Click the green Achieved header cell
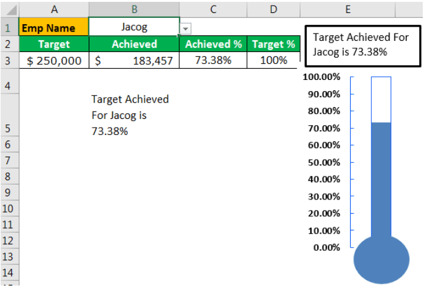Image resolution: width=424 pixels, height=288 pixels. (x=134, y=44)
